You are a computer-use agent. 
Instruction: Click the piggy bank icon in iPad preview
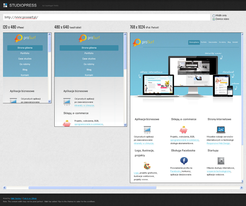[x=184, y=129]
